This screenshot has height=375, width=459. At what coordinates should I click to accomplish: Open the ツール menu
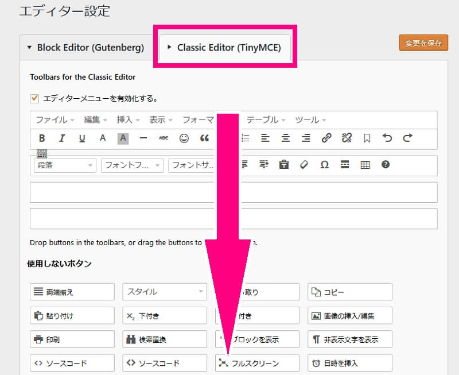coord(310,120)
